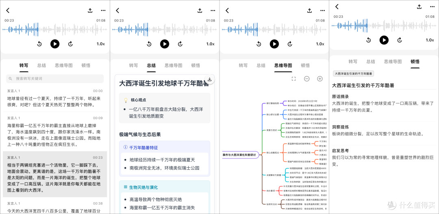Select 总结 tab in fourth (顿悟) screen
Viewport: 439px width, 214px height.
pos(371,61)
